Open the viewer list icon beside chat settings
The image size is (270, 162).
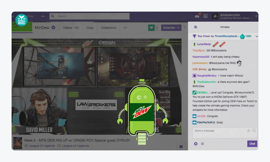[x=202, y=144]
